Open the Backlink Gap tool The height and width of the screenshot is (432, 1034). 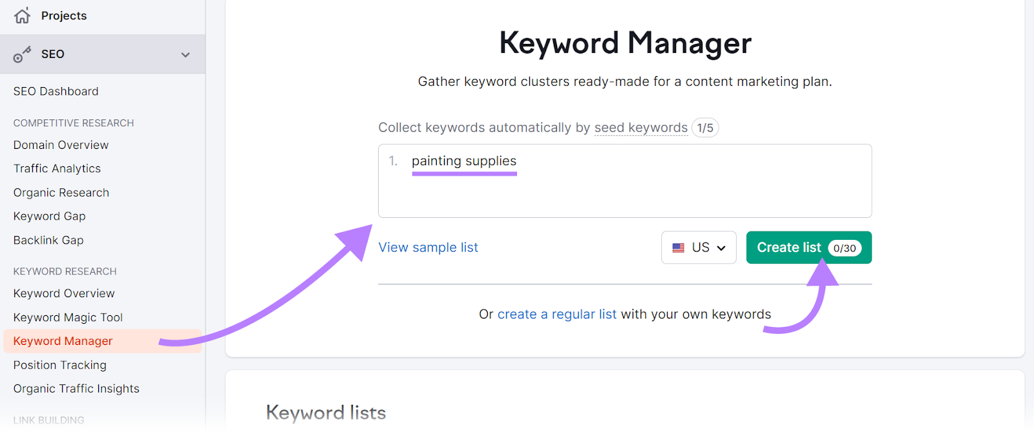[x=48, y=240]
